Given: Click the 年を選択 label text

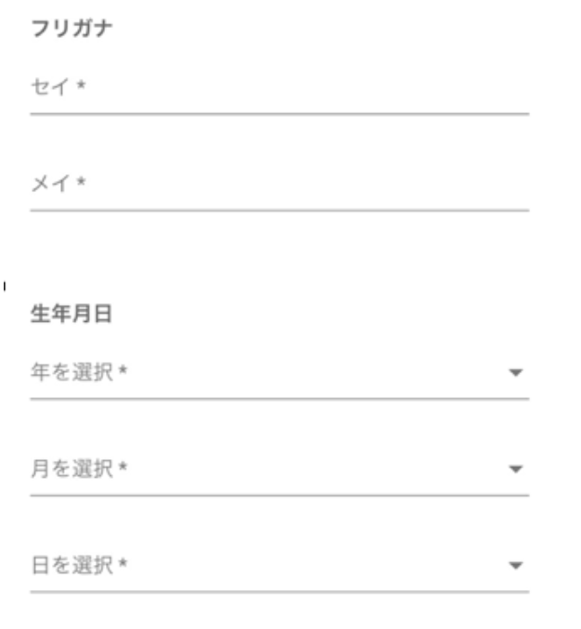Looking at the screenshot, I should click(x=72, y=372).
